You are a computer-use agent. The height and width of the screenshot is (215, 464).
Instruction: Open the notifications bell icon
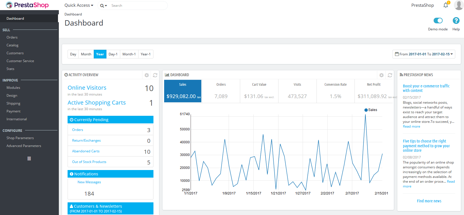coord(446,5)
